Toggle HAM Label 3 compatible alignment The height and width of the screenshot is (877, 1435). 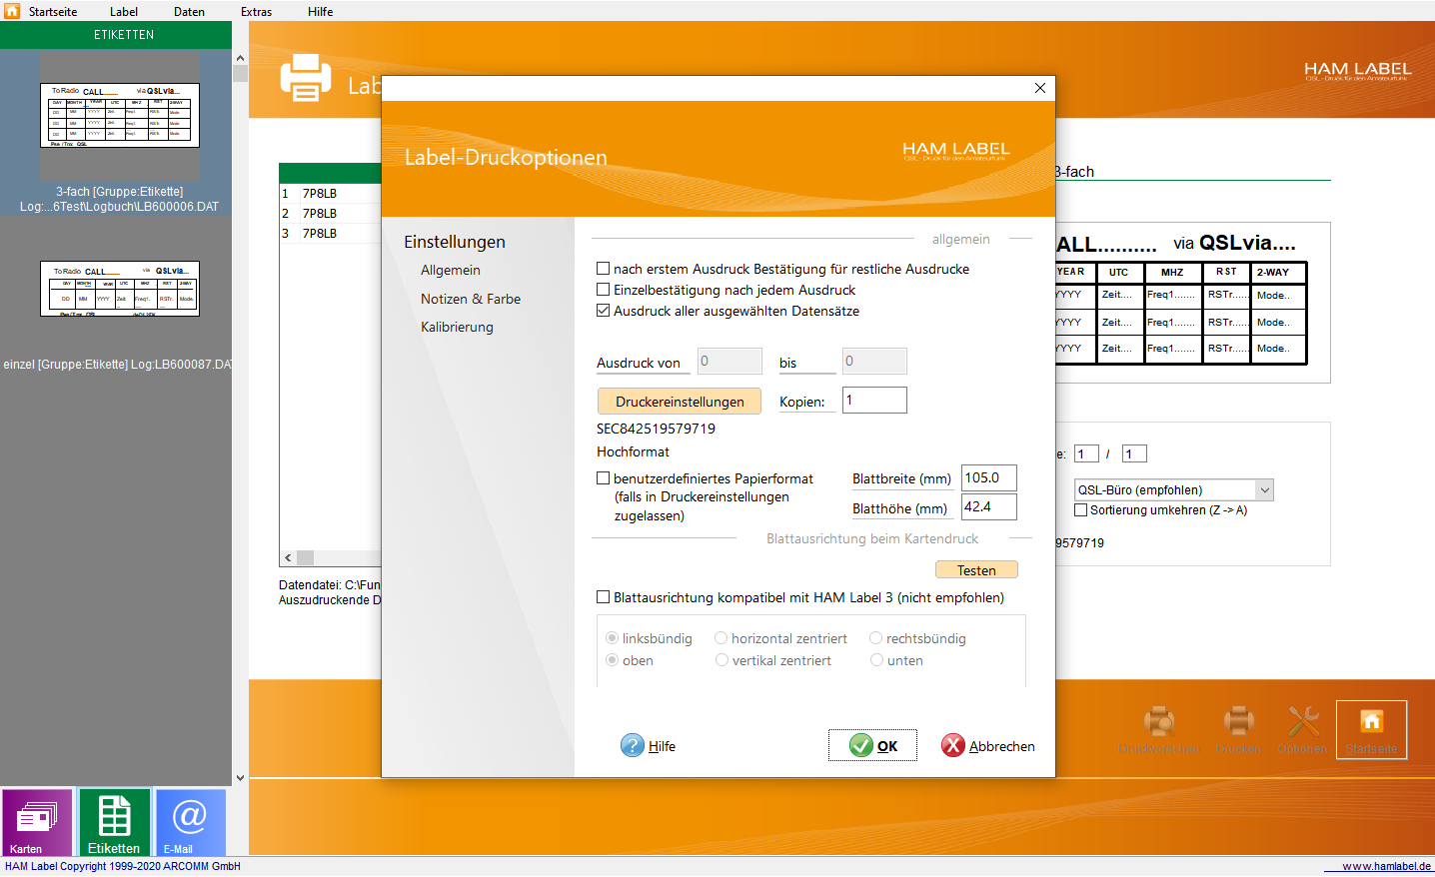tap(603, 597)
